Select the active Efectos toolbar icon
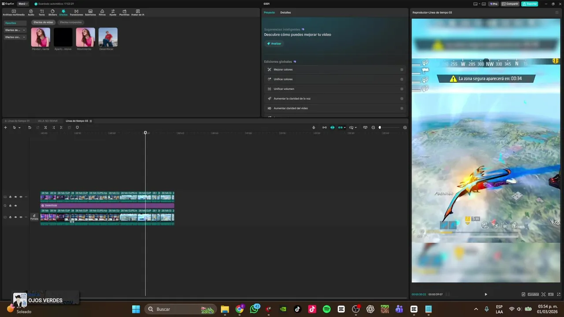564x317 pixels. (x=63, y=12)
